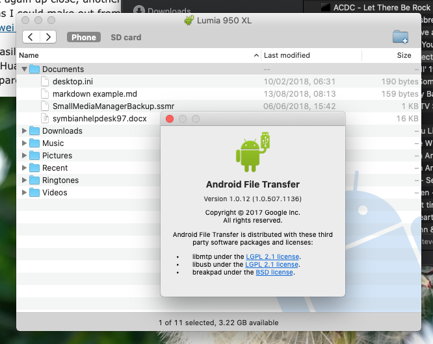Expand the Downloads folder
Image resolution: width=433 pixels, height=344 pixels.
pyautogui.click(x=24, y=131)
